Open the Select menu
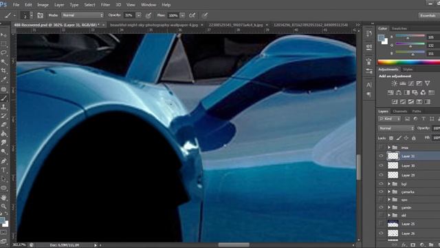 [x=89, y=5]
